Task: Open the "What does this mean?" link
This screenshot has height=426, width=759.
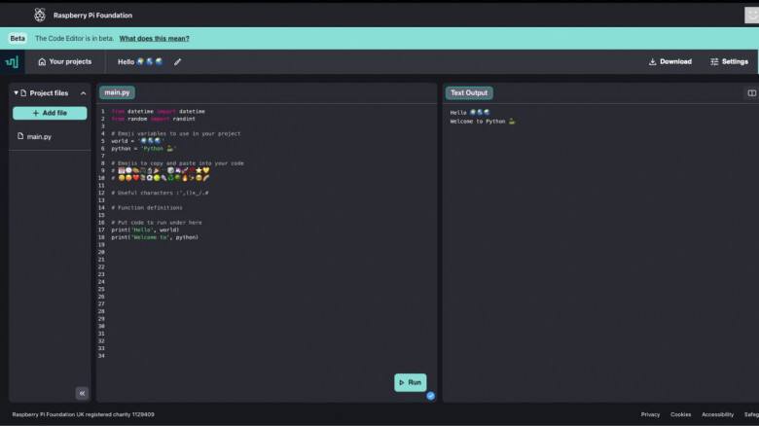Action: click(154, 38)
